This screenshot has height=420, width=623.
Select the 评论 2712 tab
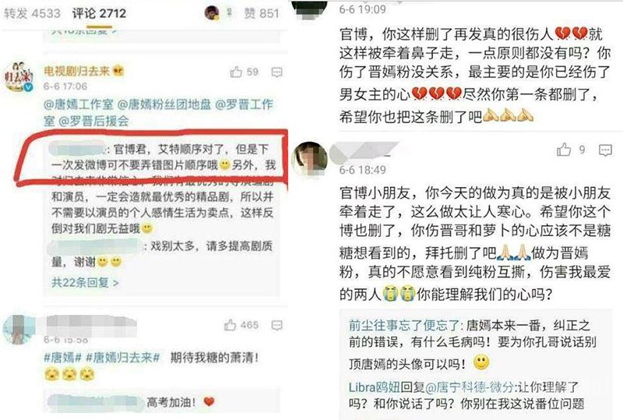99,13
